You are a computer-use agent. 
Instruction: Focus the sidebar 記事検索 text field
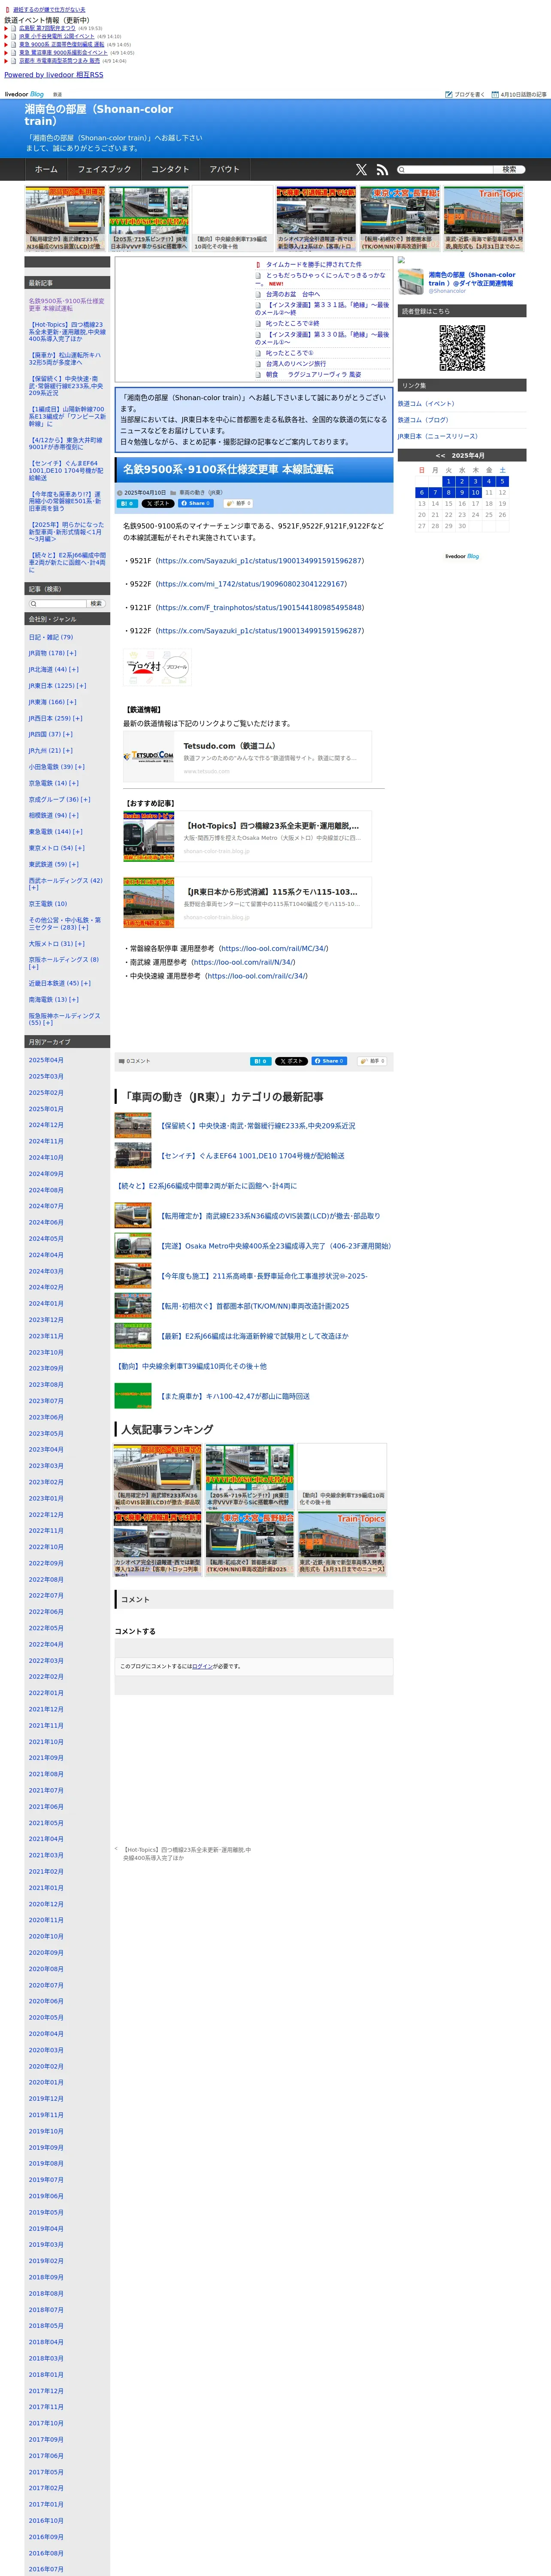[57, 604]
